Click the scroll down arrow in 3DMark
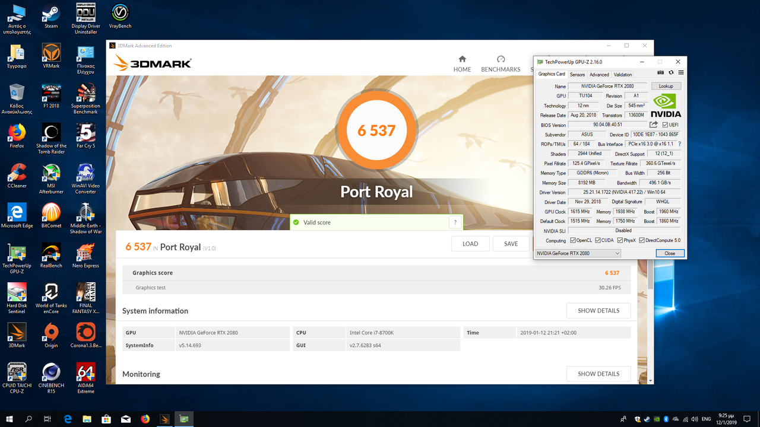The width and height of the screenshot is (760, 427). [x=650, y=381]
